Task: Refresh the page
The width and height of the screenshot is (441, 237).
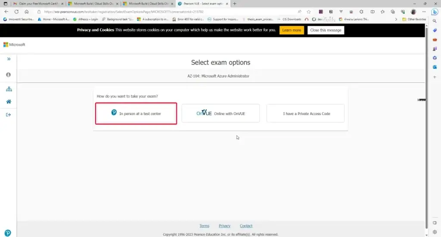Action: 16,12
